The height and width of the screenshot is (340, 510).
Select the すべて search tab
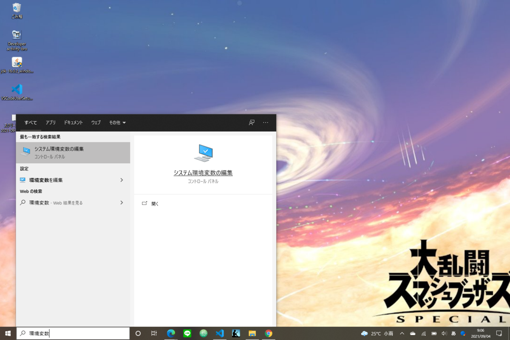31,122
